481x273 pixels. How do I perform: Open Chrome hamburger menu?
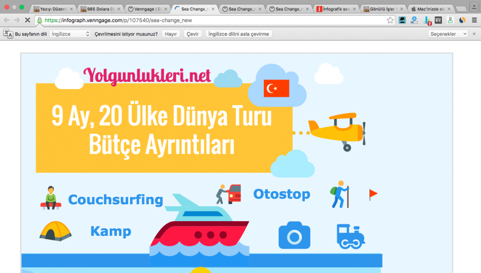pos(474,20)
